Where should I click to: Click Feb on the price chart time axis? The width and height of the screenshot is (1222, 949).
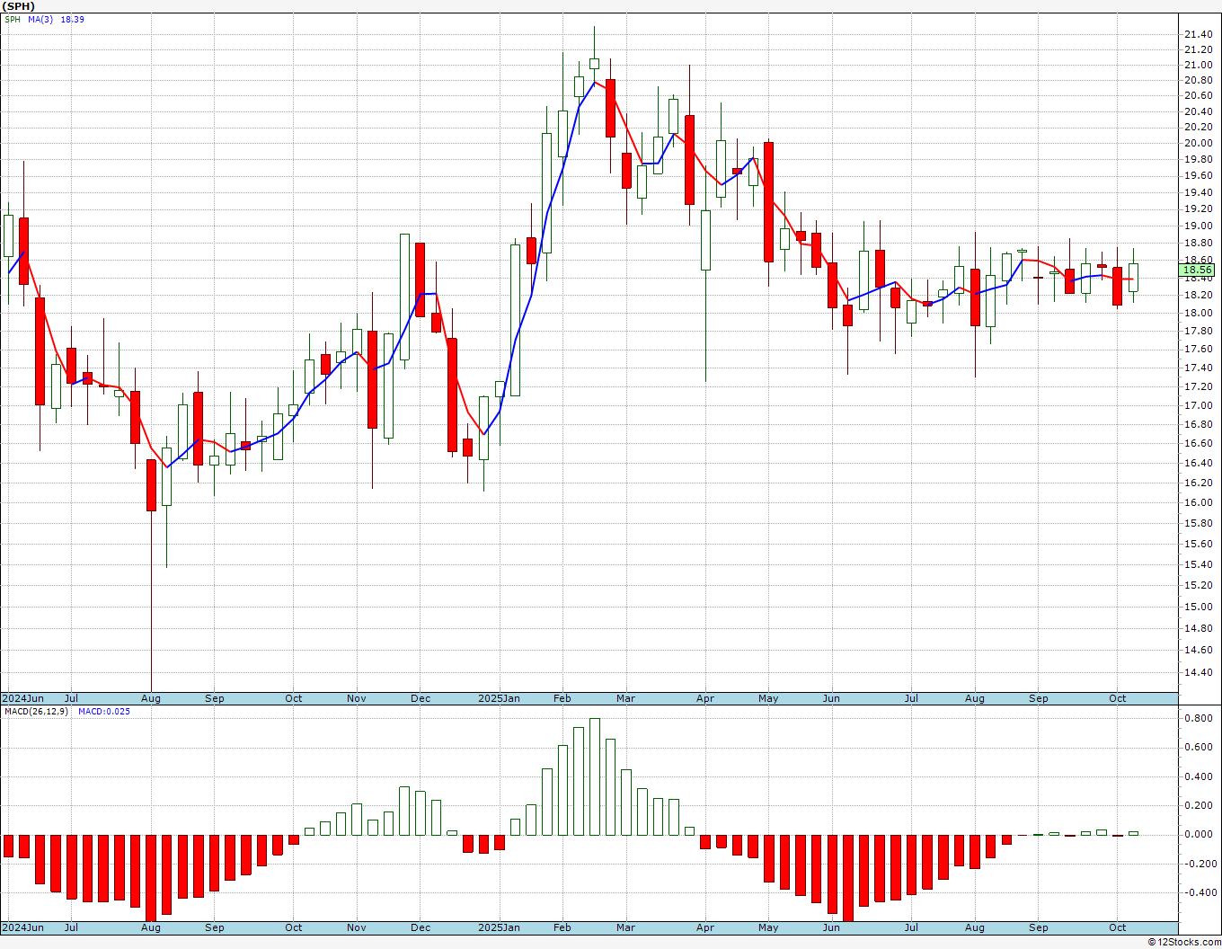(562, 698)
